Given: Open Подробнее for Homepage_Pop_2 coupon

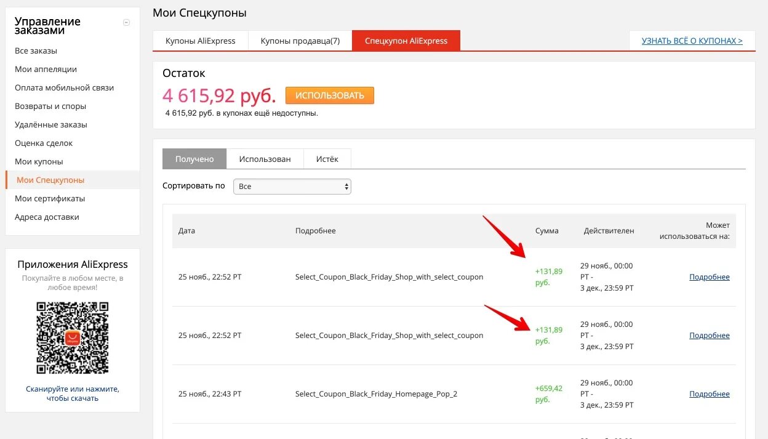Looking at the screenshot, I should [710, 394].
